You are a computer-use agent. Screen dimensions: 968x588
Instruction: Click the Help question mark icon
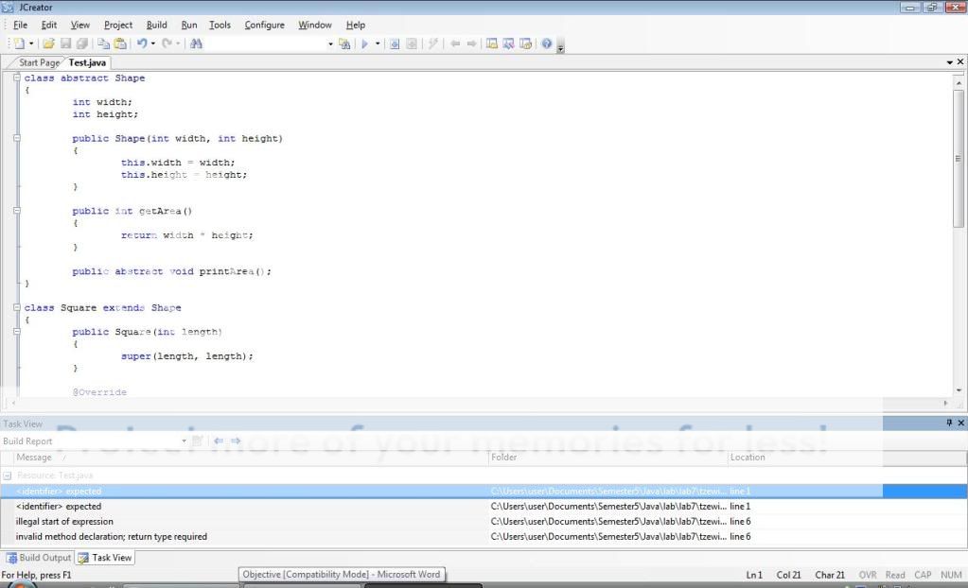click(546, 43)
